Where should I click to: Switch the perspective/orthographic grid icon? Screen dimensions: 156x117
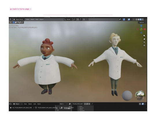click(x=144, y=45)
